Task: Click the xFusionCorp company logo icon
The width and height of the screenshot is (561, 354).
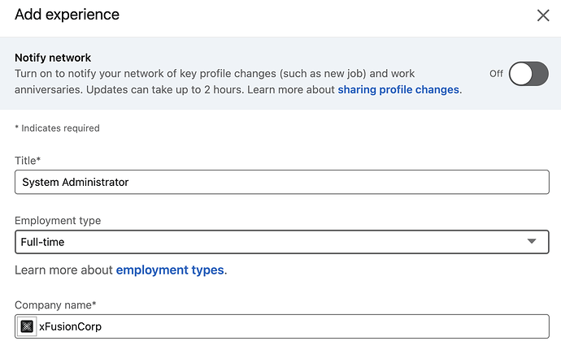Action: pyautogui.click(x=27, y=326)
